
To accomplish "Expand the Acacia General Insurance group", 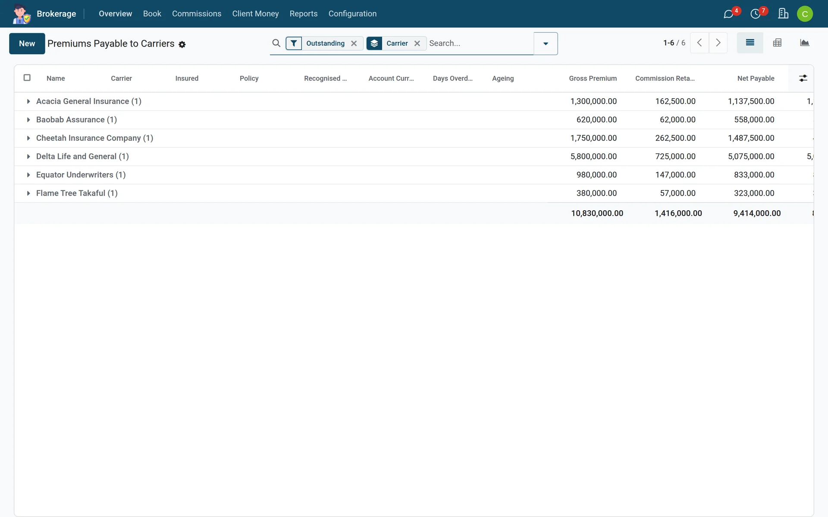I will click(28, 101).
